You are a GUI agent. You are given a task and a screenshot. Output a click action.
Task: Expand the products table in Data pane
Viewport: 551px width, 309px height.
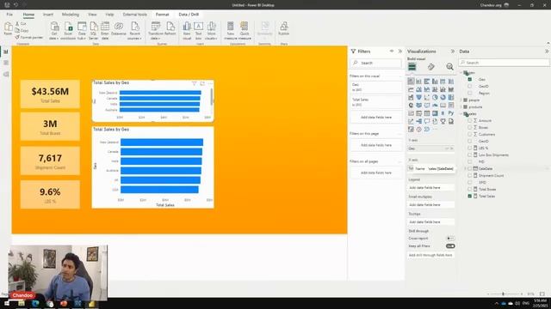tap(461, 106)
